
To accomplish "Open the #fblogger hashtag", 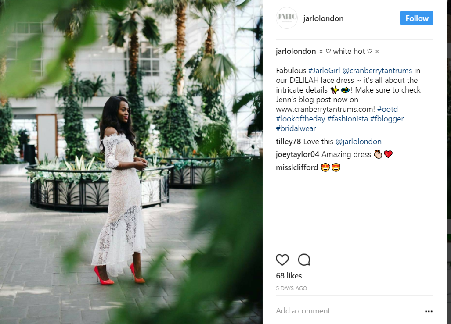I will point(387,119).
